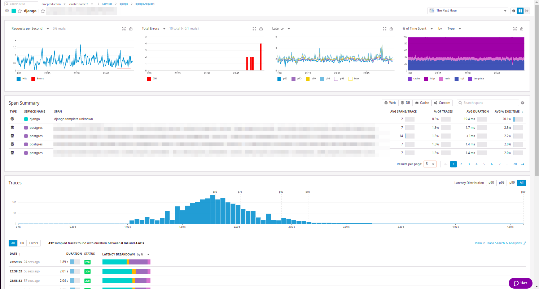This screenshot has width=539, height=289.
Task: Expand the Requests per Second chart fullscreen
Action: click(x=124, y=29)
